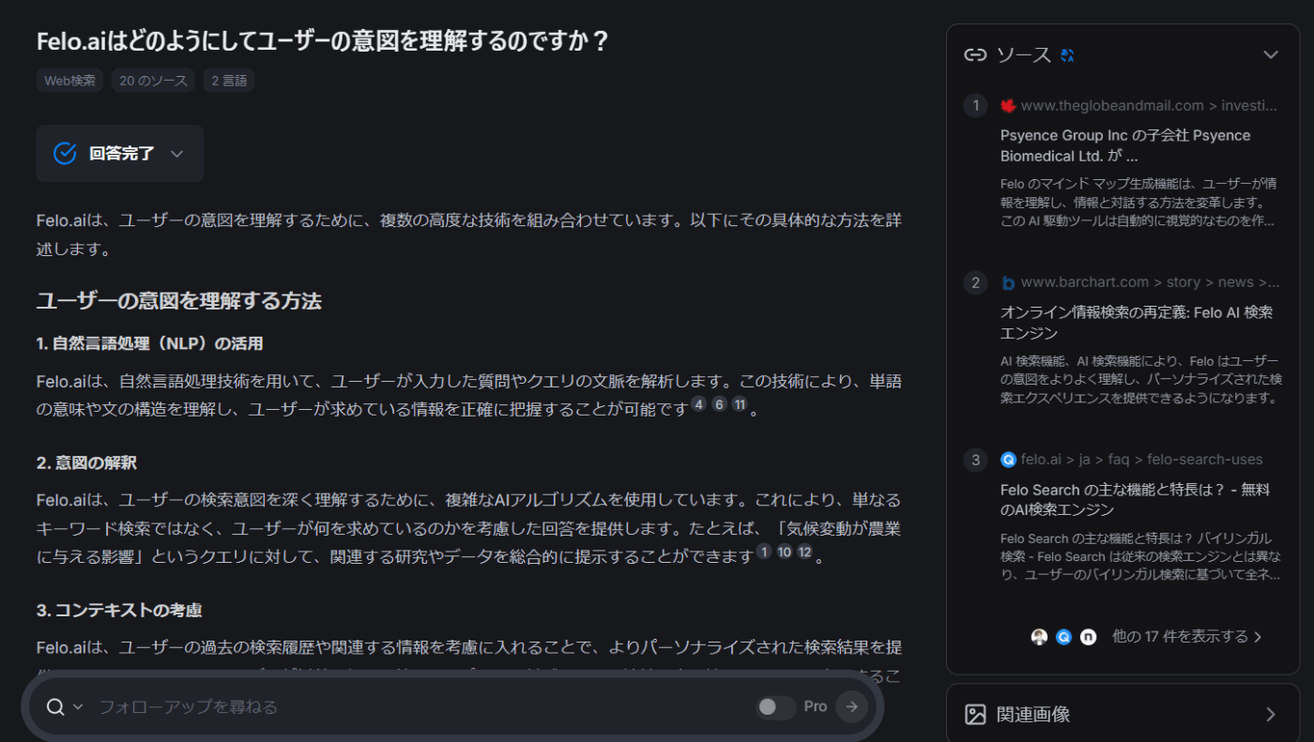Click citation badge 10 in 意図の解釈 paragraph
Viewport: 1314px width, 742px height.
[785, 552]
